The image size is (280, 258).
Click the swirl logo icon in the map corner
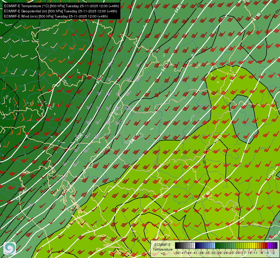click(10, 248)
